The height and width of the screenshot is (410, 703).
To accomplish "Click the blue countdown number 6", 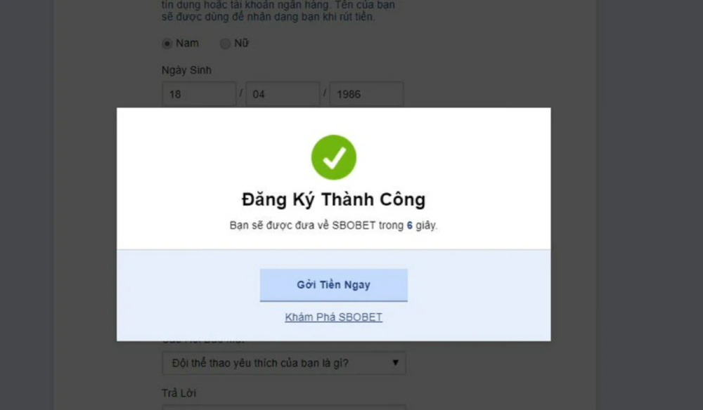I will click(409, 225).
